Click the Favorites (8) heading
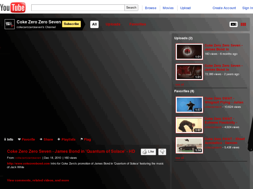The image size is (253, 189). [184, 91]
